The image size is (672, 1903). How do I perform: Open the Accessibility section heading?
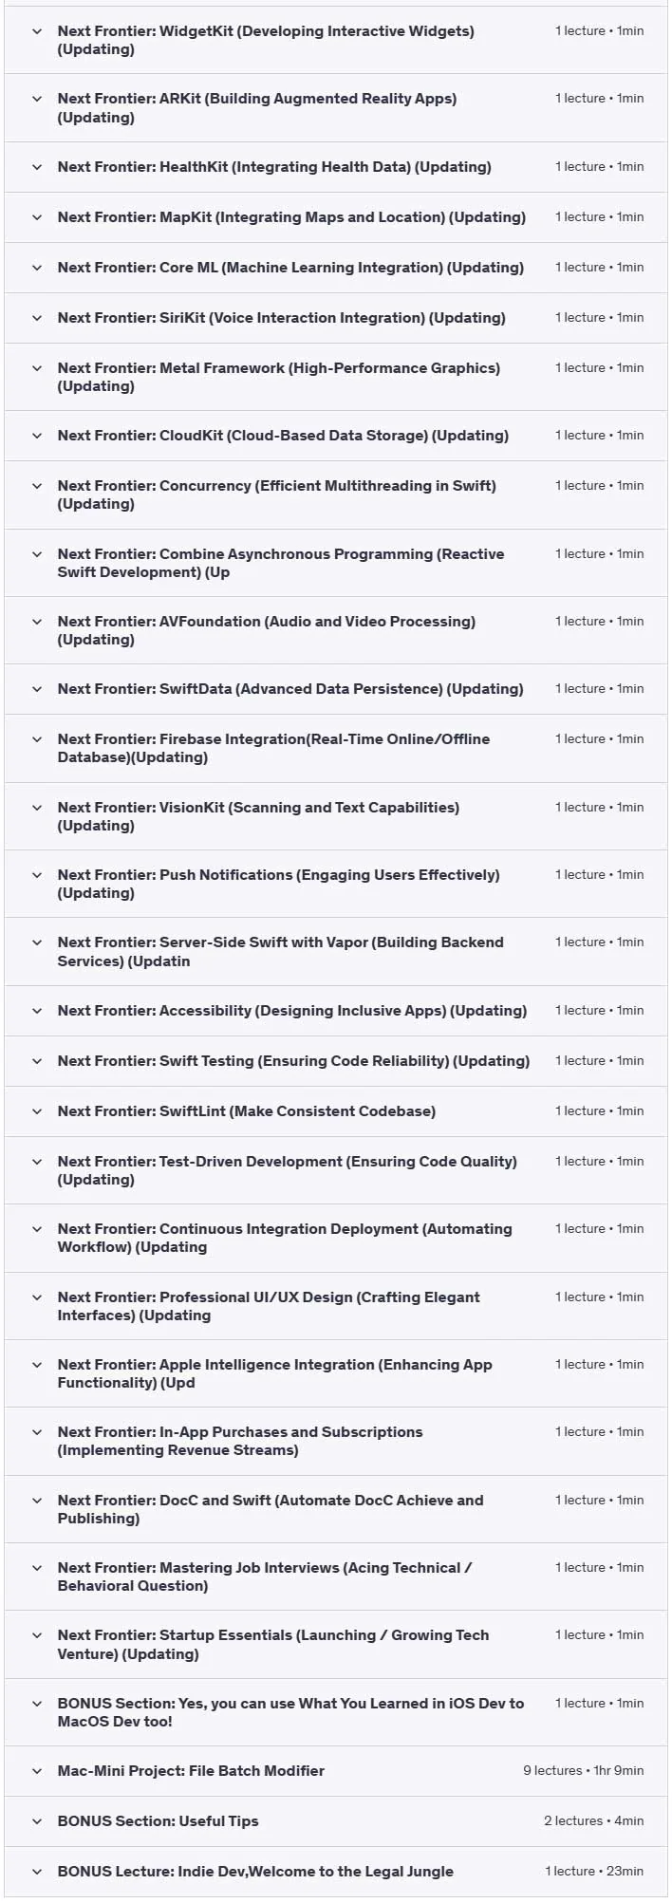tap(292, 1011)
